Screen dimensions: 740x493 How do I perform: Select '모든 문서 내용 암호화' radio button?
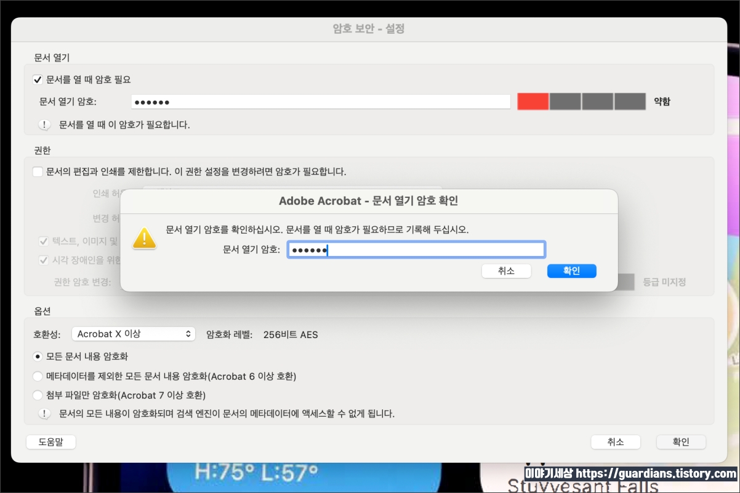[38, 357]
